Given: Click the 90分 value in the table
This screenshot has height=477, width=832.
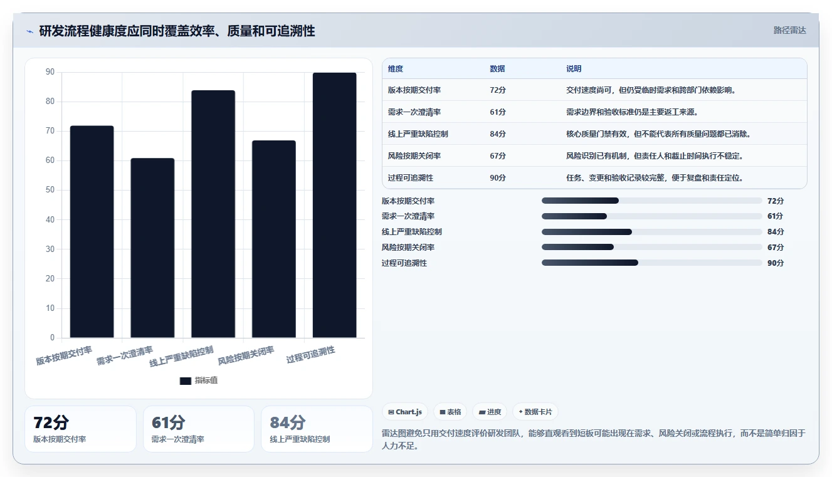Looking at the screenshot, I should coord(498,178).
